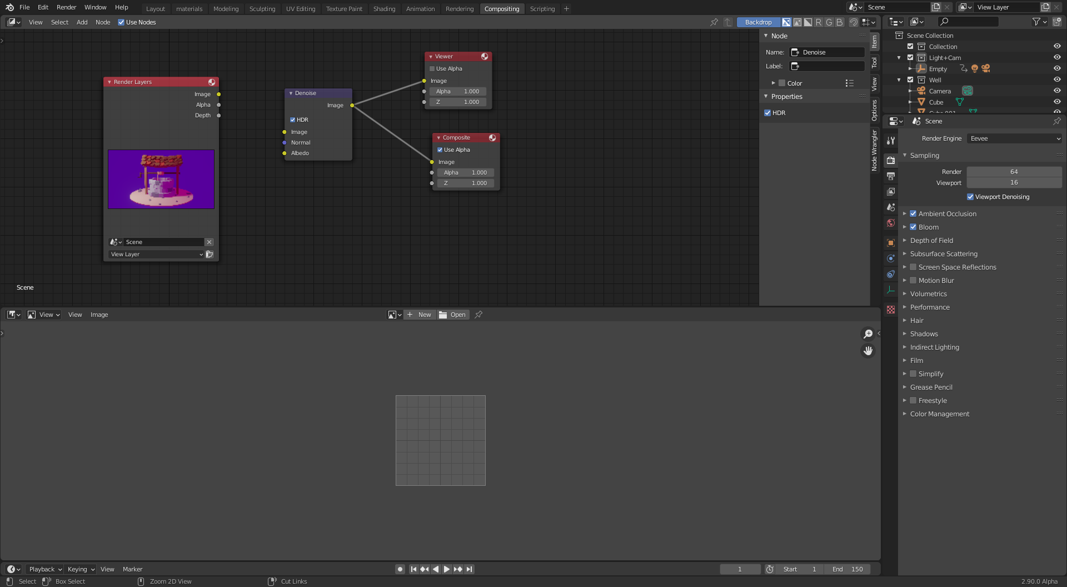This screenshot has height=587, width=1067.
Task: Open the Render Engine dropdown showing Eevee
Action: 1014,138
